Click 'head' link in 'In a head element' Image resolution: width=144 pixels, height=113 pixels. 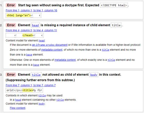18,100
